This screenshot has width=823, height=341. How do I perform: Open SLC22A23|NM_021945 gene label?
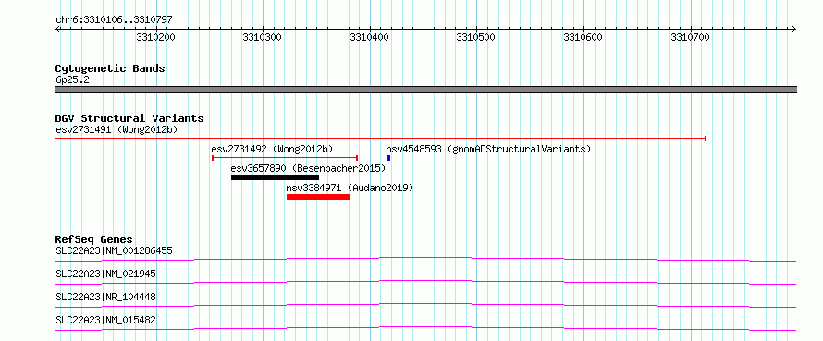click(105, 274)
